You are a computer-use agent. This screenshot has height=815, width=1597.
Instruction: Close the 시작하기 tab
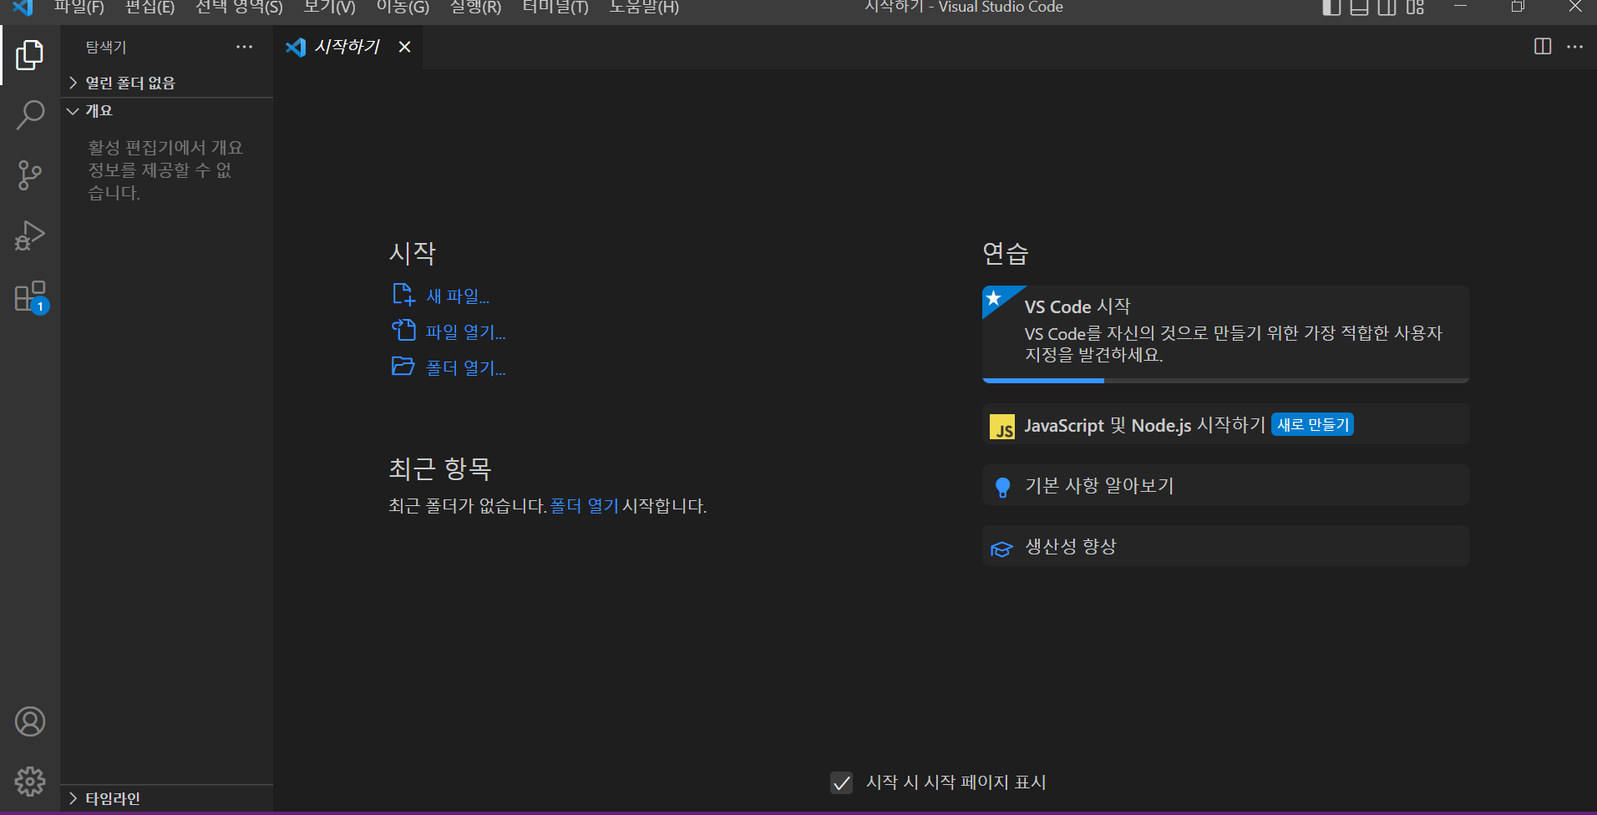coord(404,47)
